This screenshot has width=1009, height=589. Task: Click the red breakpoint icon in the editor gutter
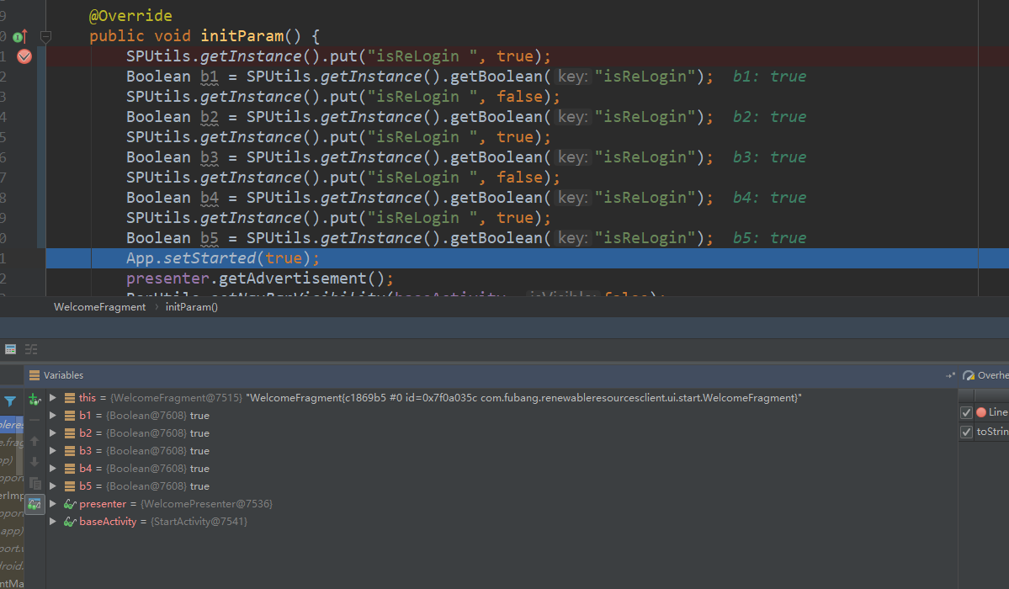pyautogui.click(x=24, y=55)
